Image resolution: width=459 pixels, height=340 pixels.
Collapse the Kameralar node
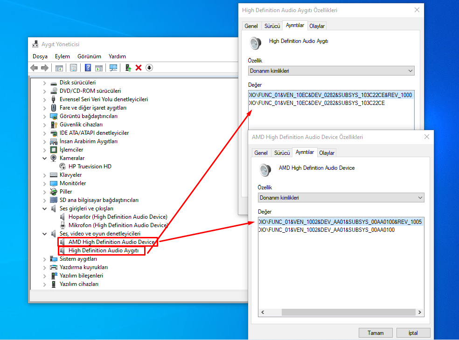[x=44, y=158]
